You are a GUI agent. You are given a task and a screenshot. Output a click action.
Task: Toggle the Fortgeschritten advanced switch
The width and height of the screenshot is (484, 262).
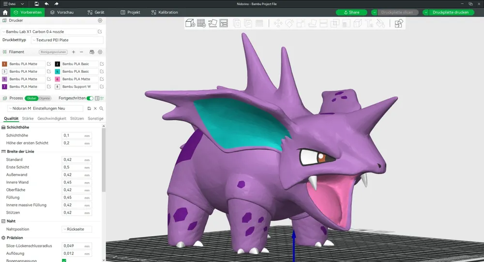point(90,98)
